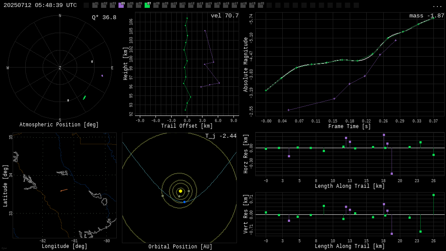
Task: Click the M marker in atmospheric plot
Action: 68,101
